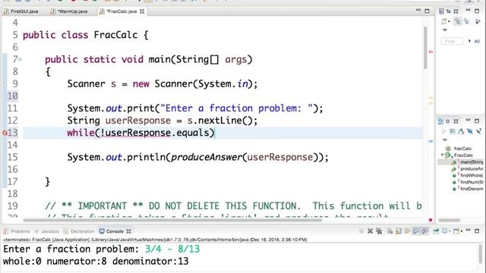Click the Clear Console icon
486x273 pixels.
point(390,231)
